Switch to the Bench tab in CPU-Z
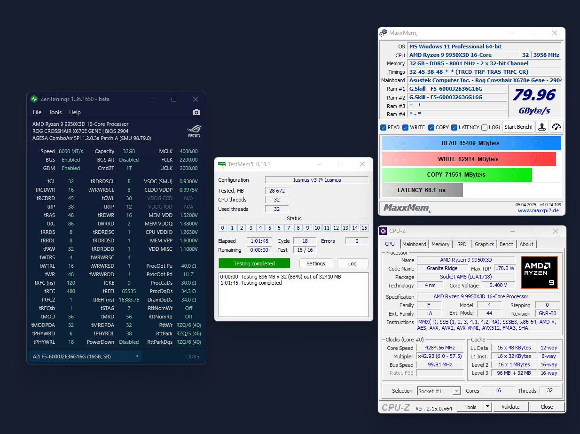The width and height of the screenshot is (580, 434). (x=507, y=244)
